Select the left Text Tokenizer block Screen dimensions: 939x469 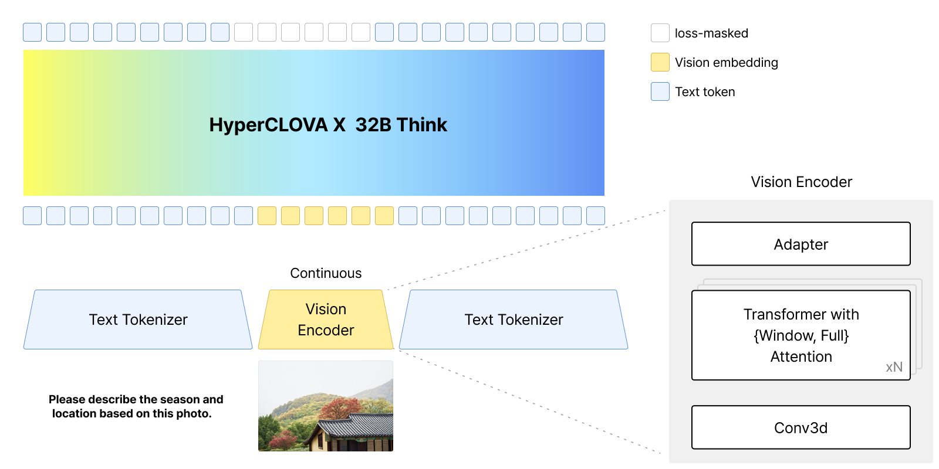coord(138,320)
